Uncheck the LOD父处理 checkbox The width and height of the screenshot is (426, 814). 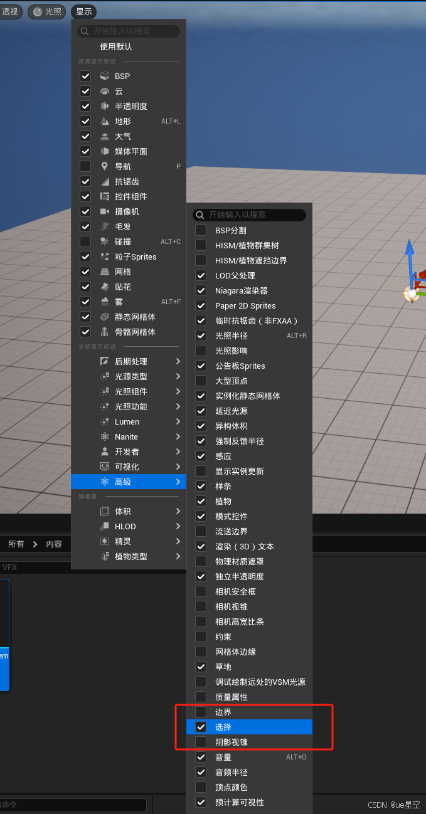coord(201,275)
